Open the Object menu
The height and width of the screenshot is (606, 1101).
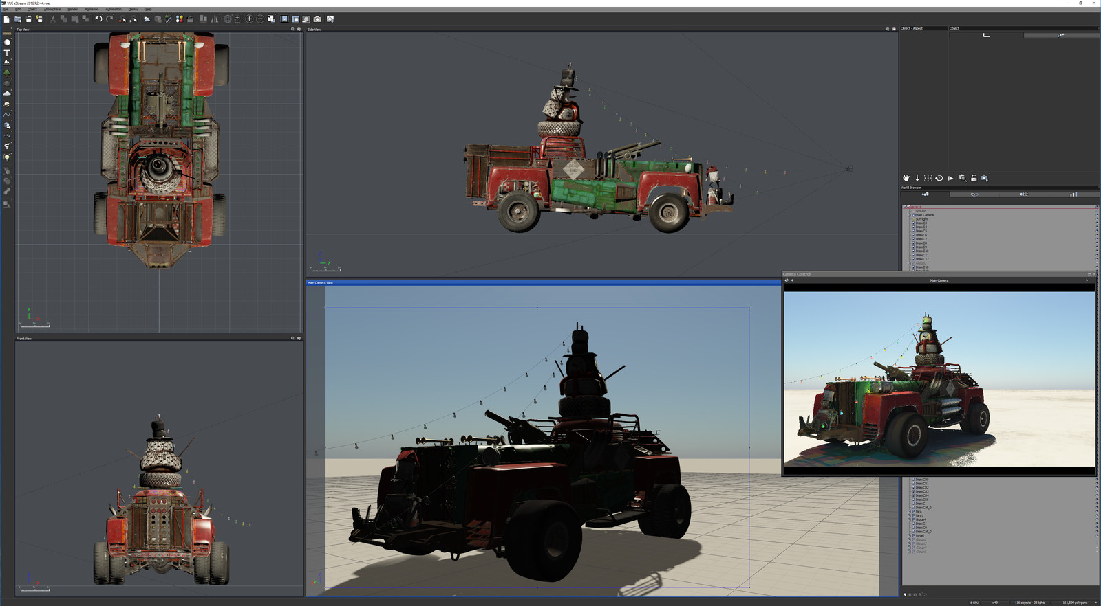pyautogui.click(x=32, y=10)
